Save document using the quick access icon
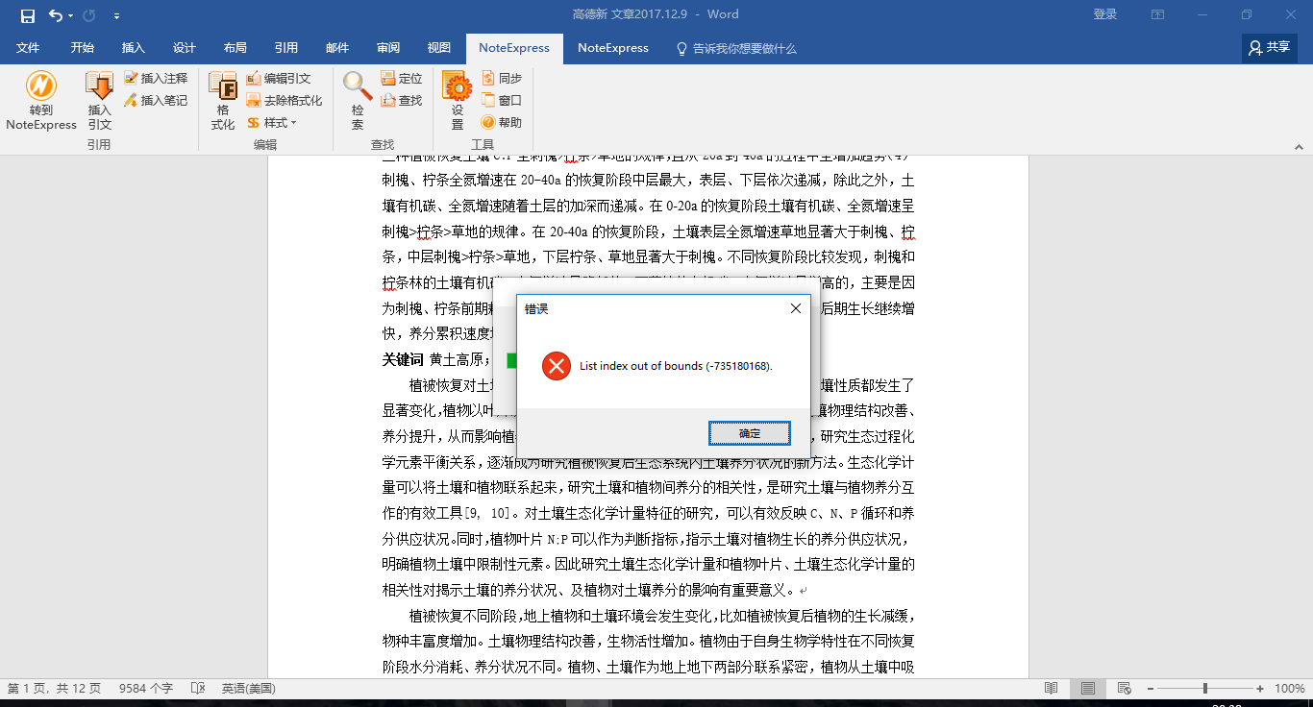 click(28, 15)
